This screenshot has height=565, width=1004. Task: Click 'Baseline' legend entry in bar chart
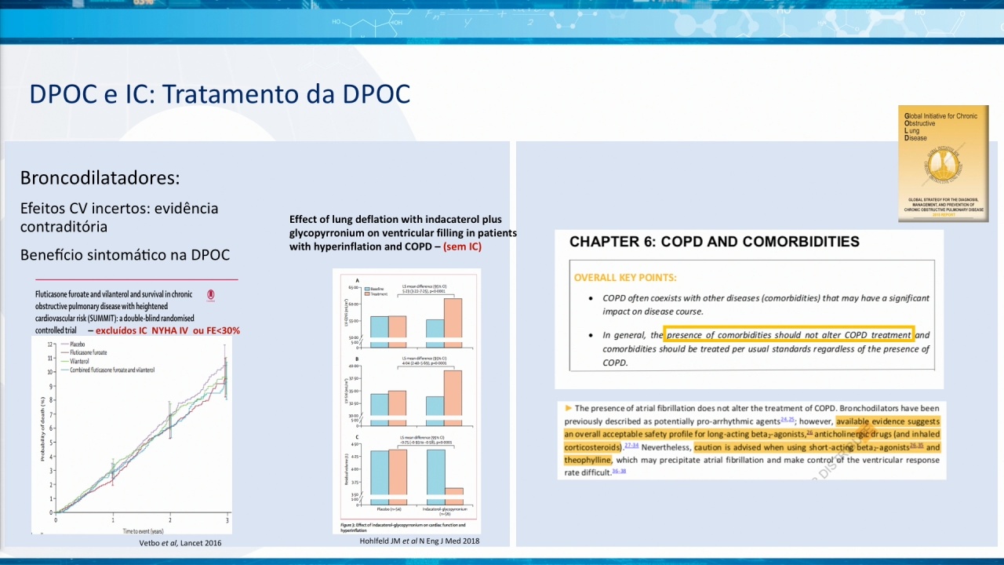[374, 288]
